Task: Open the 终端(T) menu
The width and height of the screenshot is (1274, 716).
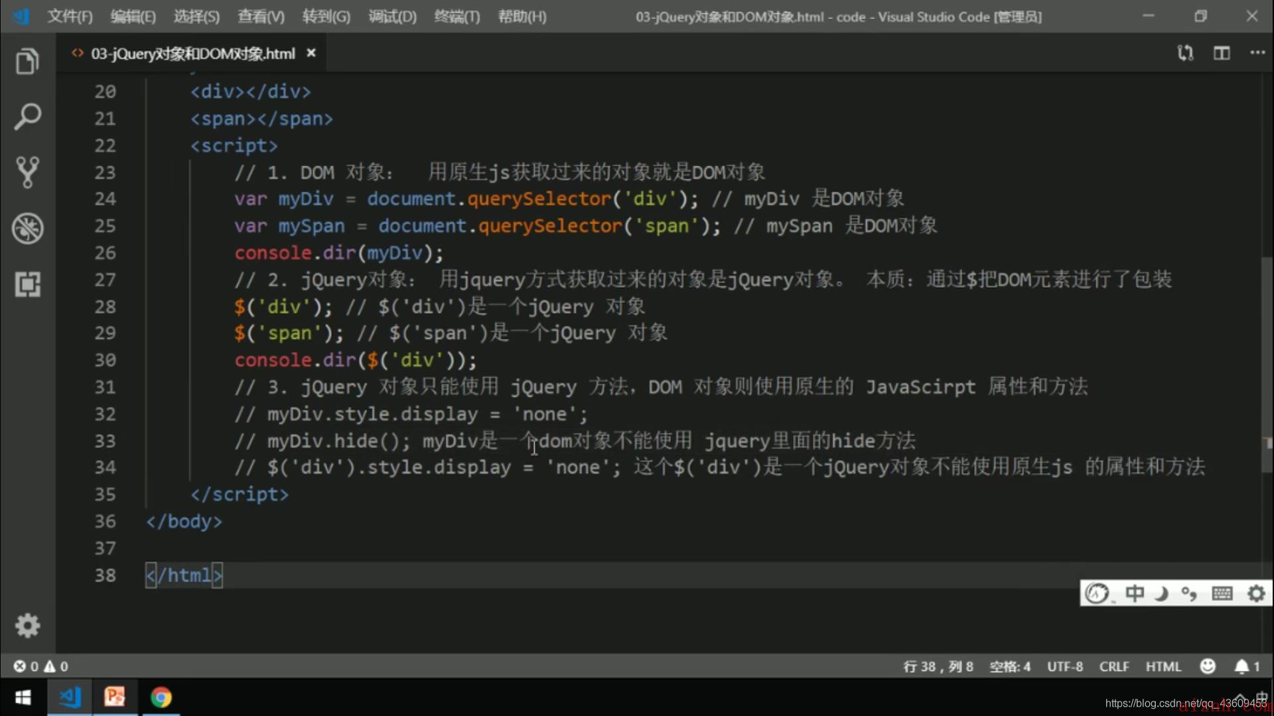Action: pos(457,17)
